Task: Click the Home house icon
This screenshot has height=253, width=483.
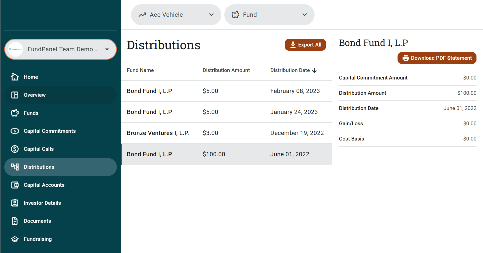Action: tap(15, 77)
